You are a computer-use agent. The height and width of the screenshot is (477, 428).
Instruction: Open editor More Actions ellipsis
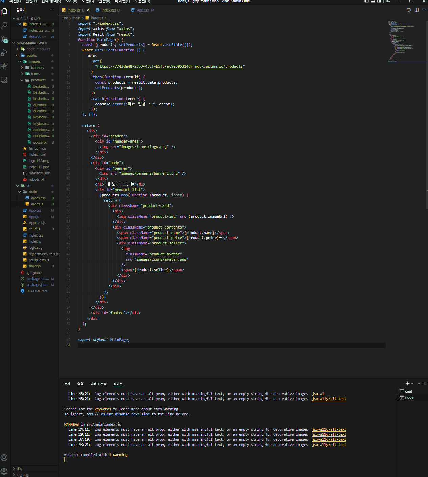coord(424,10)
